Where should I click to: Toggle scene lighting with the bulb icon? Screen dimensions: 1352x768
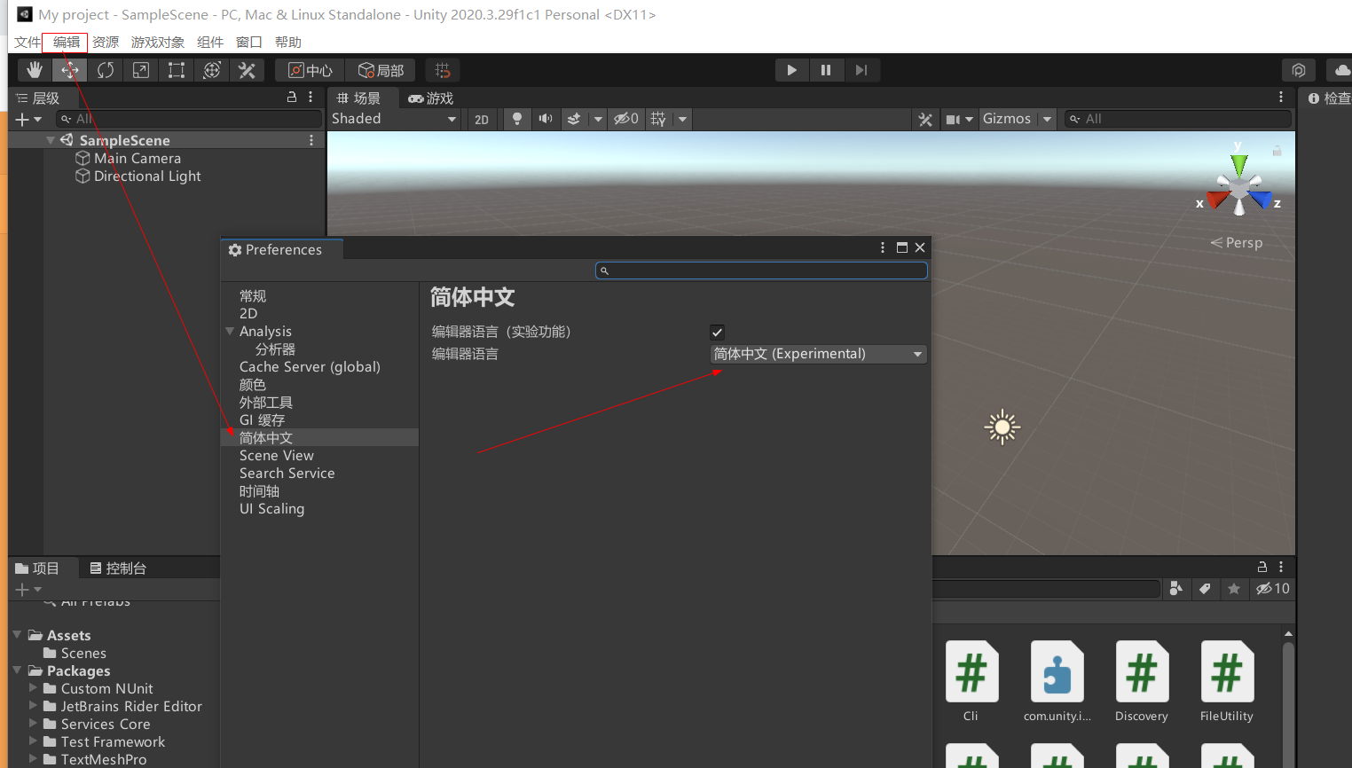pyautogui.click(x=517, y=118)
